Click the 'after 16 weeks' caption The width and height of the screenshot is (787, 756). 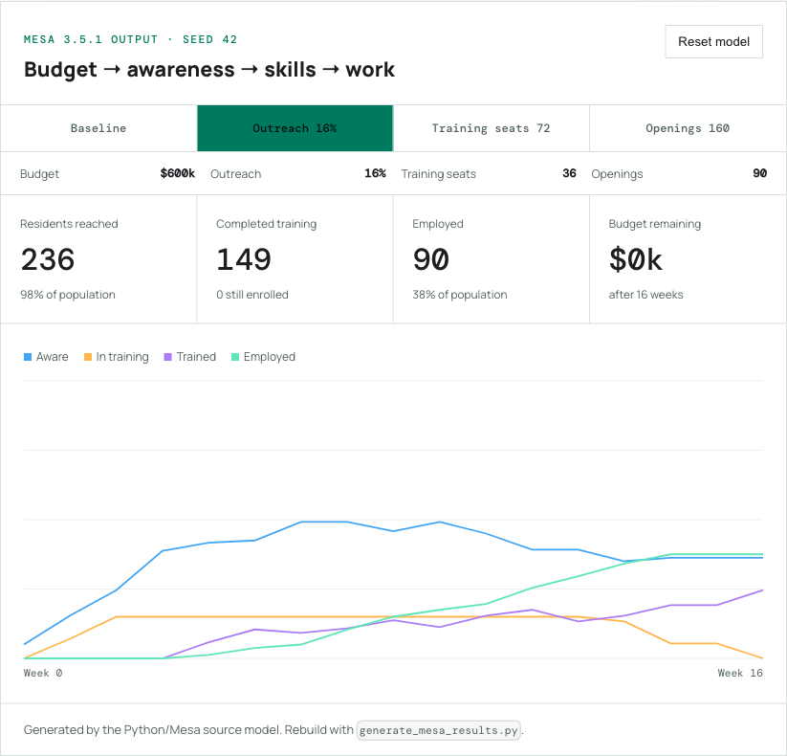point(646,295)
